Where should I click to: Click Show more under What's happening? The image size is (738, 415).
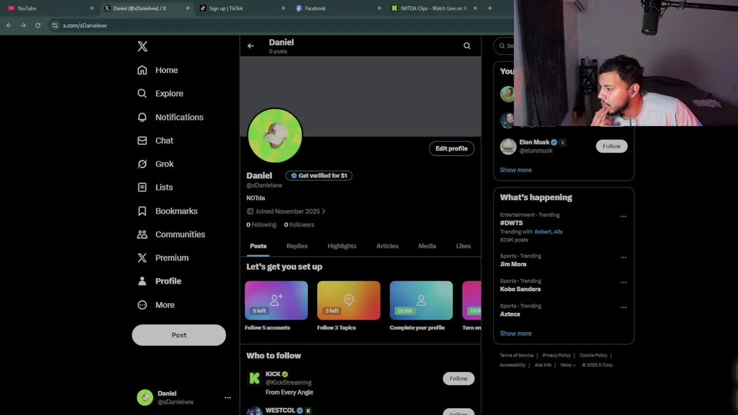point(515,334)
